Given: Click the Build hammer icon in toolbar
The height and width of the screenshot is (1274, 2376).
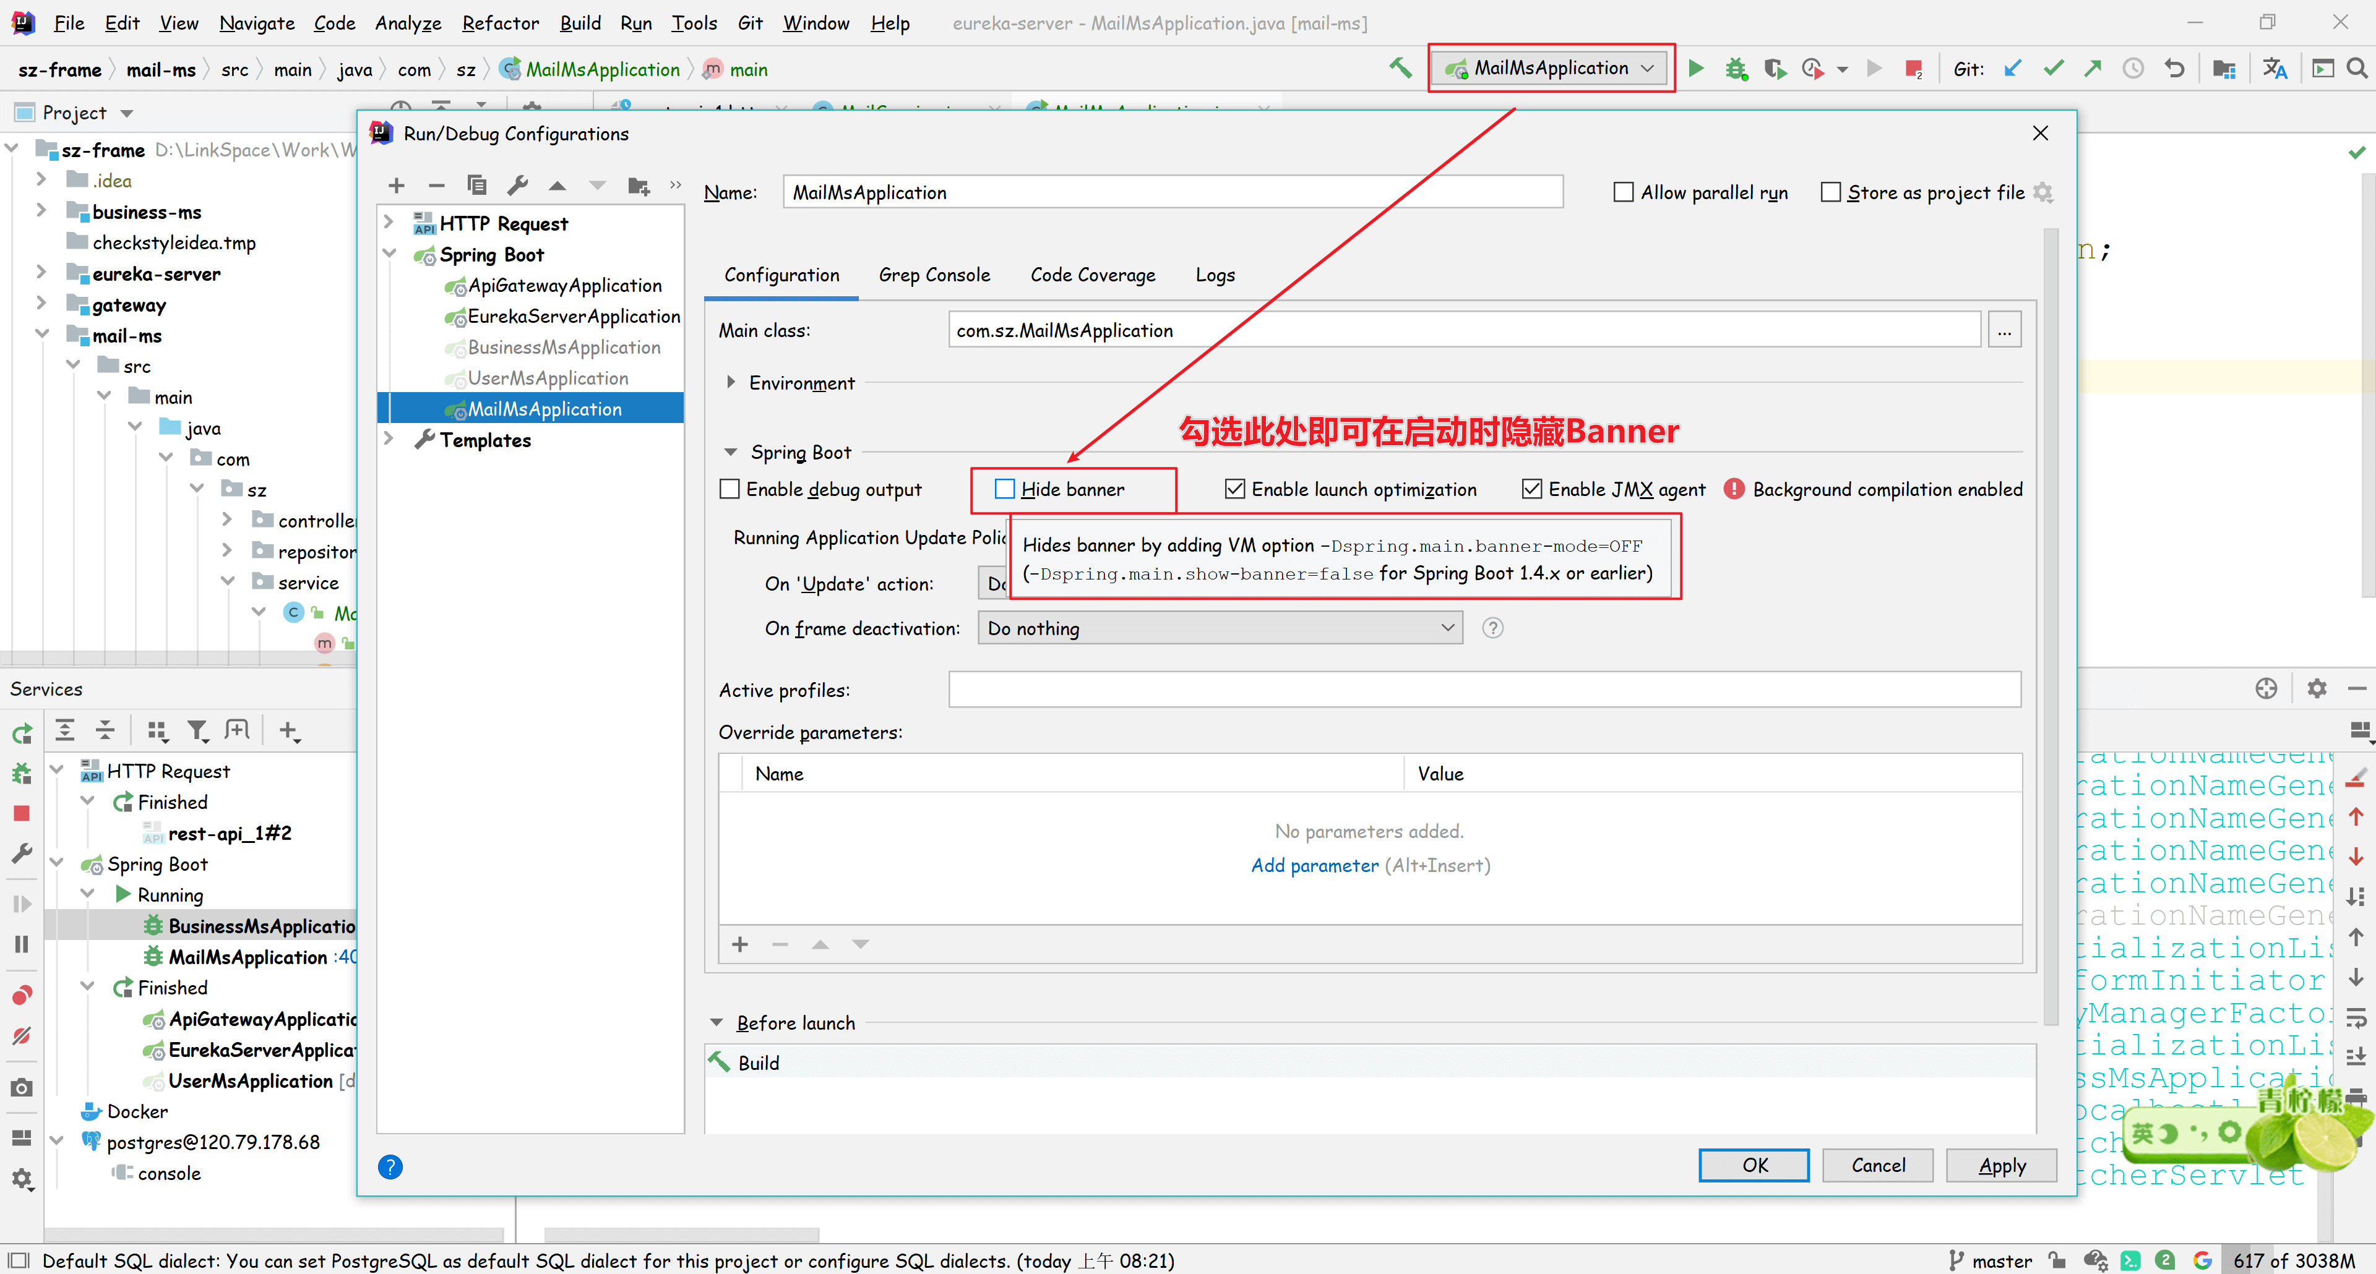Looking at the screenshot, I should 1400,68.
